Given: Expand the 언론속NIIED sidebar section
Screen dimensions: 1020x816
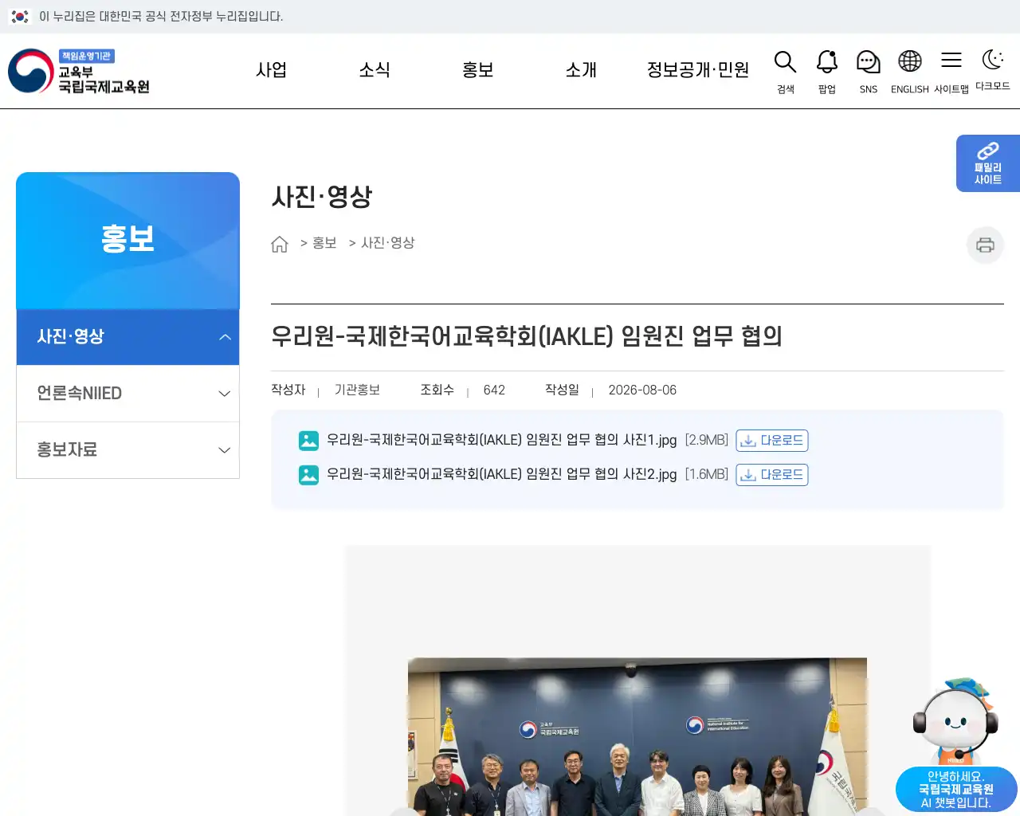Looking at the screenshot, I should point(127,394).
